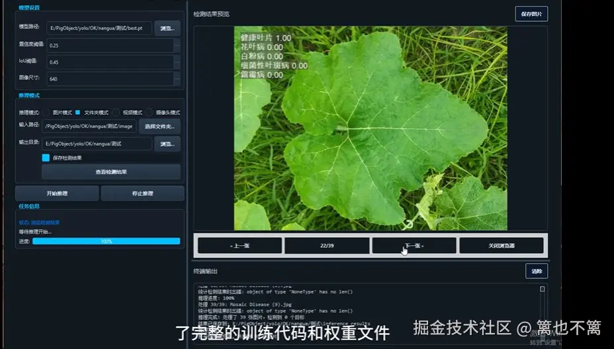Click the 模型路径 path input field
This screenshot has width=614, height=349.
tap(99, 28)
